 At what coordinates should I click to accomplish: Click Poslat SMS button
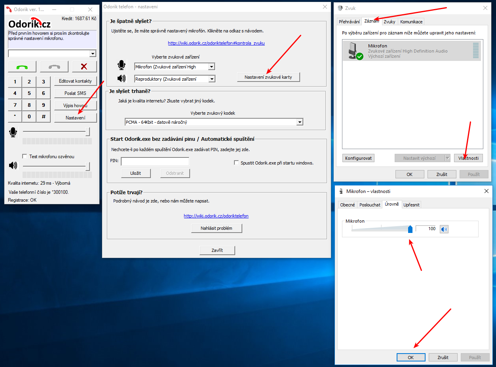[75, 93]
